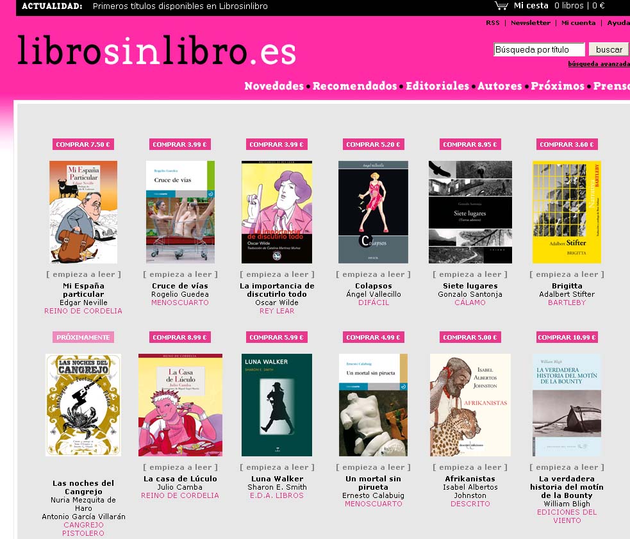Open Oscar Wilde book cover
This screenshot has height=539, width=630.
(x=277, y=212)
